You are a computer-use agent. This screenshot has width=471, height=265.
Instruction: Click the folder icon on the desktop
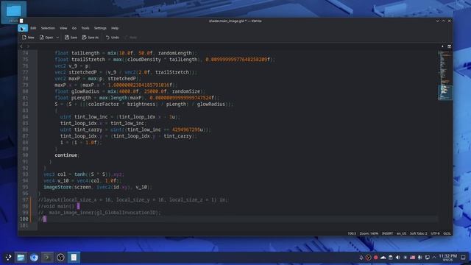click(14, 12)
